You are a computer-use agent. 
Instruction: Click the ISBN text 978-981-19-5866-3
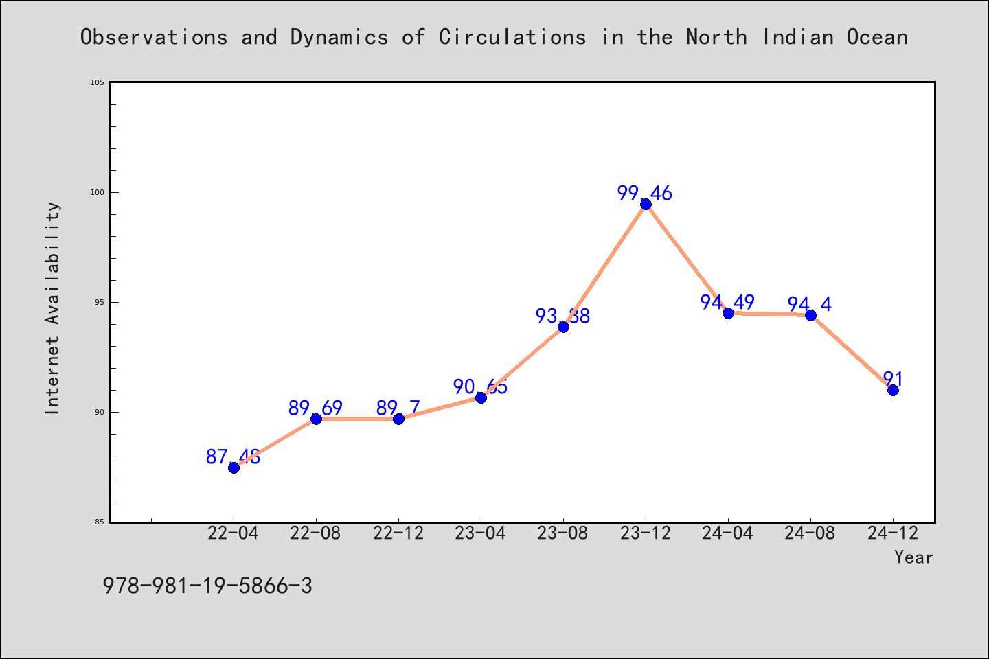click(207, 586)
